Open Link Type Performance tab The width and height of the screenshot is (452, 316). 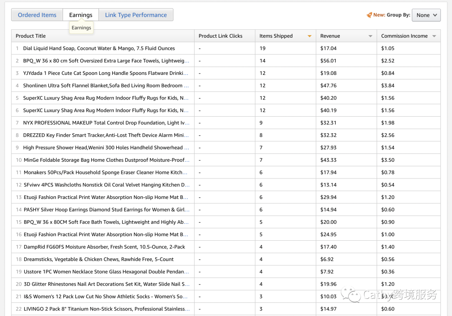click(x=136, y=15)
